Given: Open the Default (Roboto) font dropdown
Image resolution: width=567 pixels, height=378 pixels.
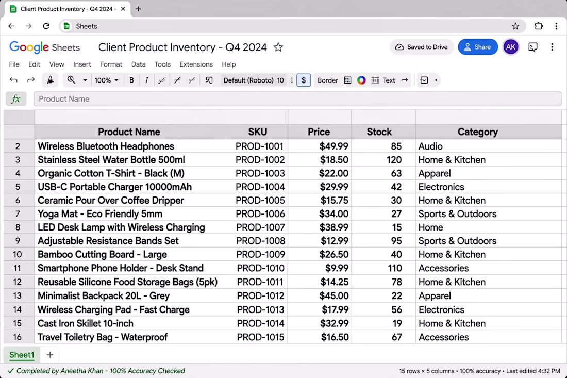Looking at the screenshot, I should click(248, 80).
